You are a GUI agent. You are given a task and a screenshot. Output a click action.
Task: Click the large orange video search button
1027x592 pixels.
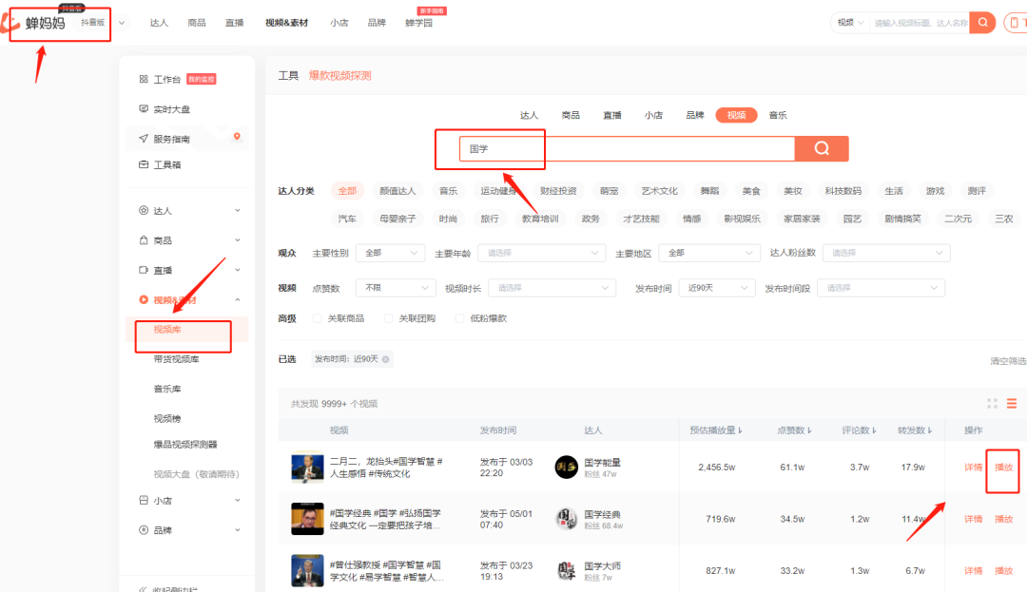(822, 148)
